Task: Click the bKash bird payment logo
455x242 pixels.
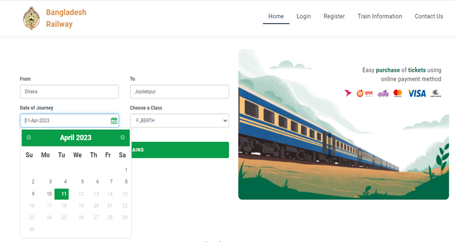Action: coord(348,93)
